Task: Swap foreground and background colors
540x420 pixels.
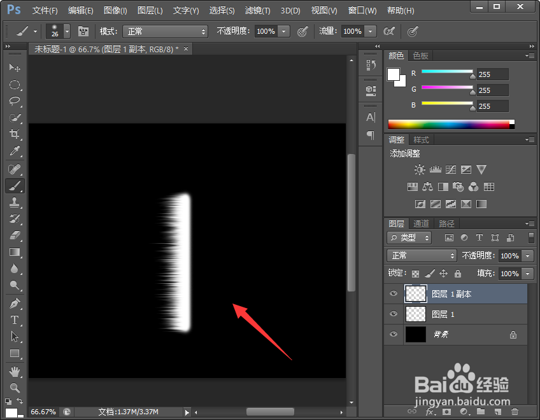Action: (20, 401)
